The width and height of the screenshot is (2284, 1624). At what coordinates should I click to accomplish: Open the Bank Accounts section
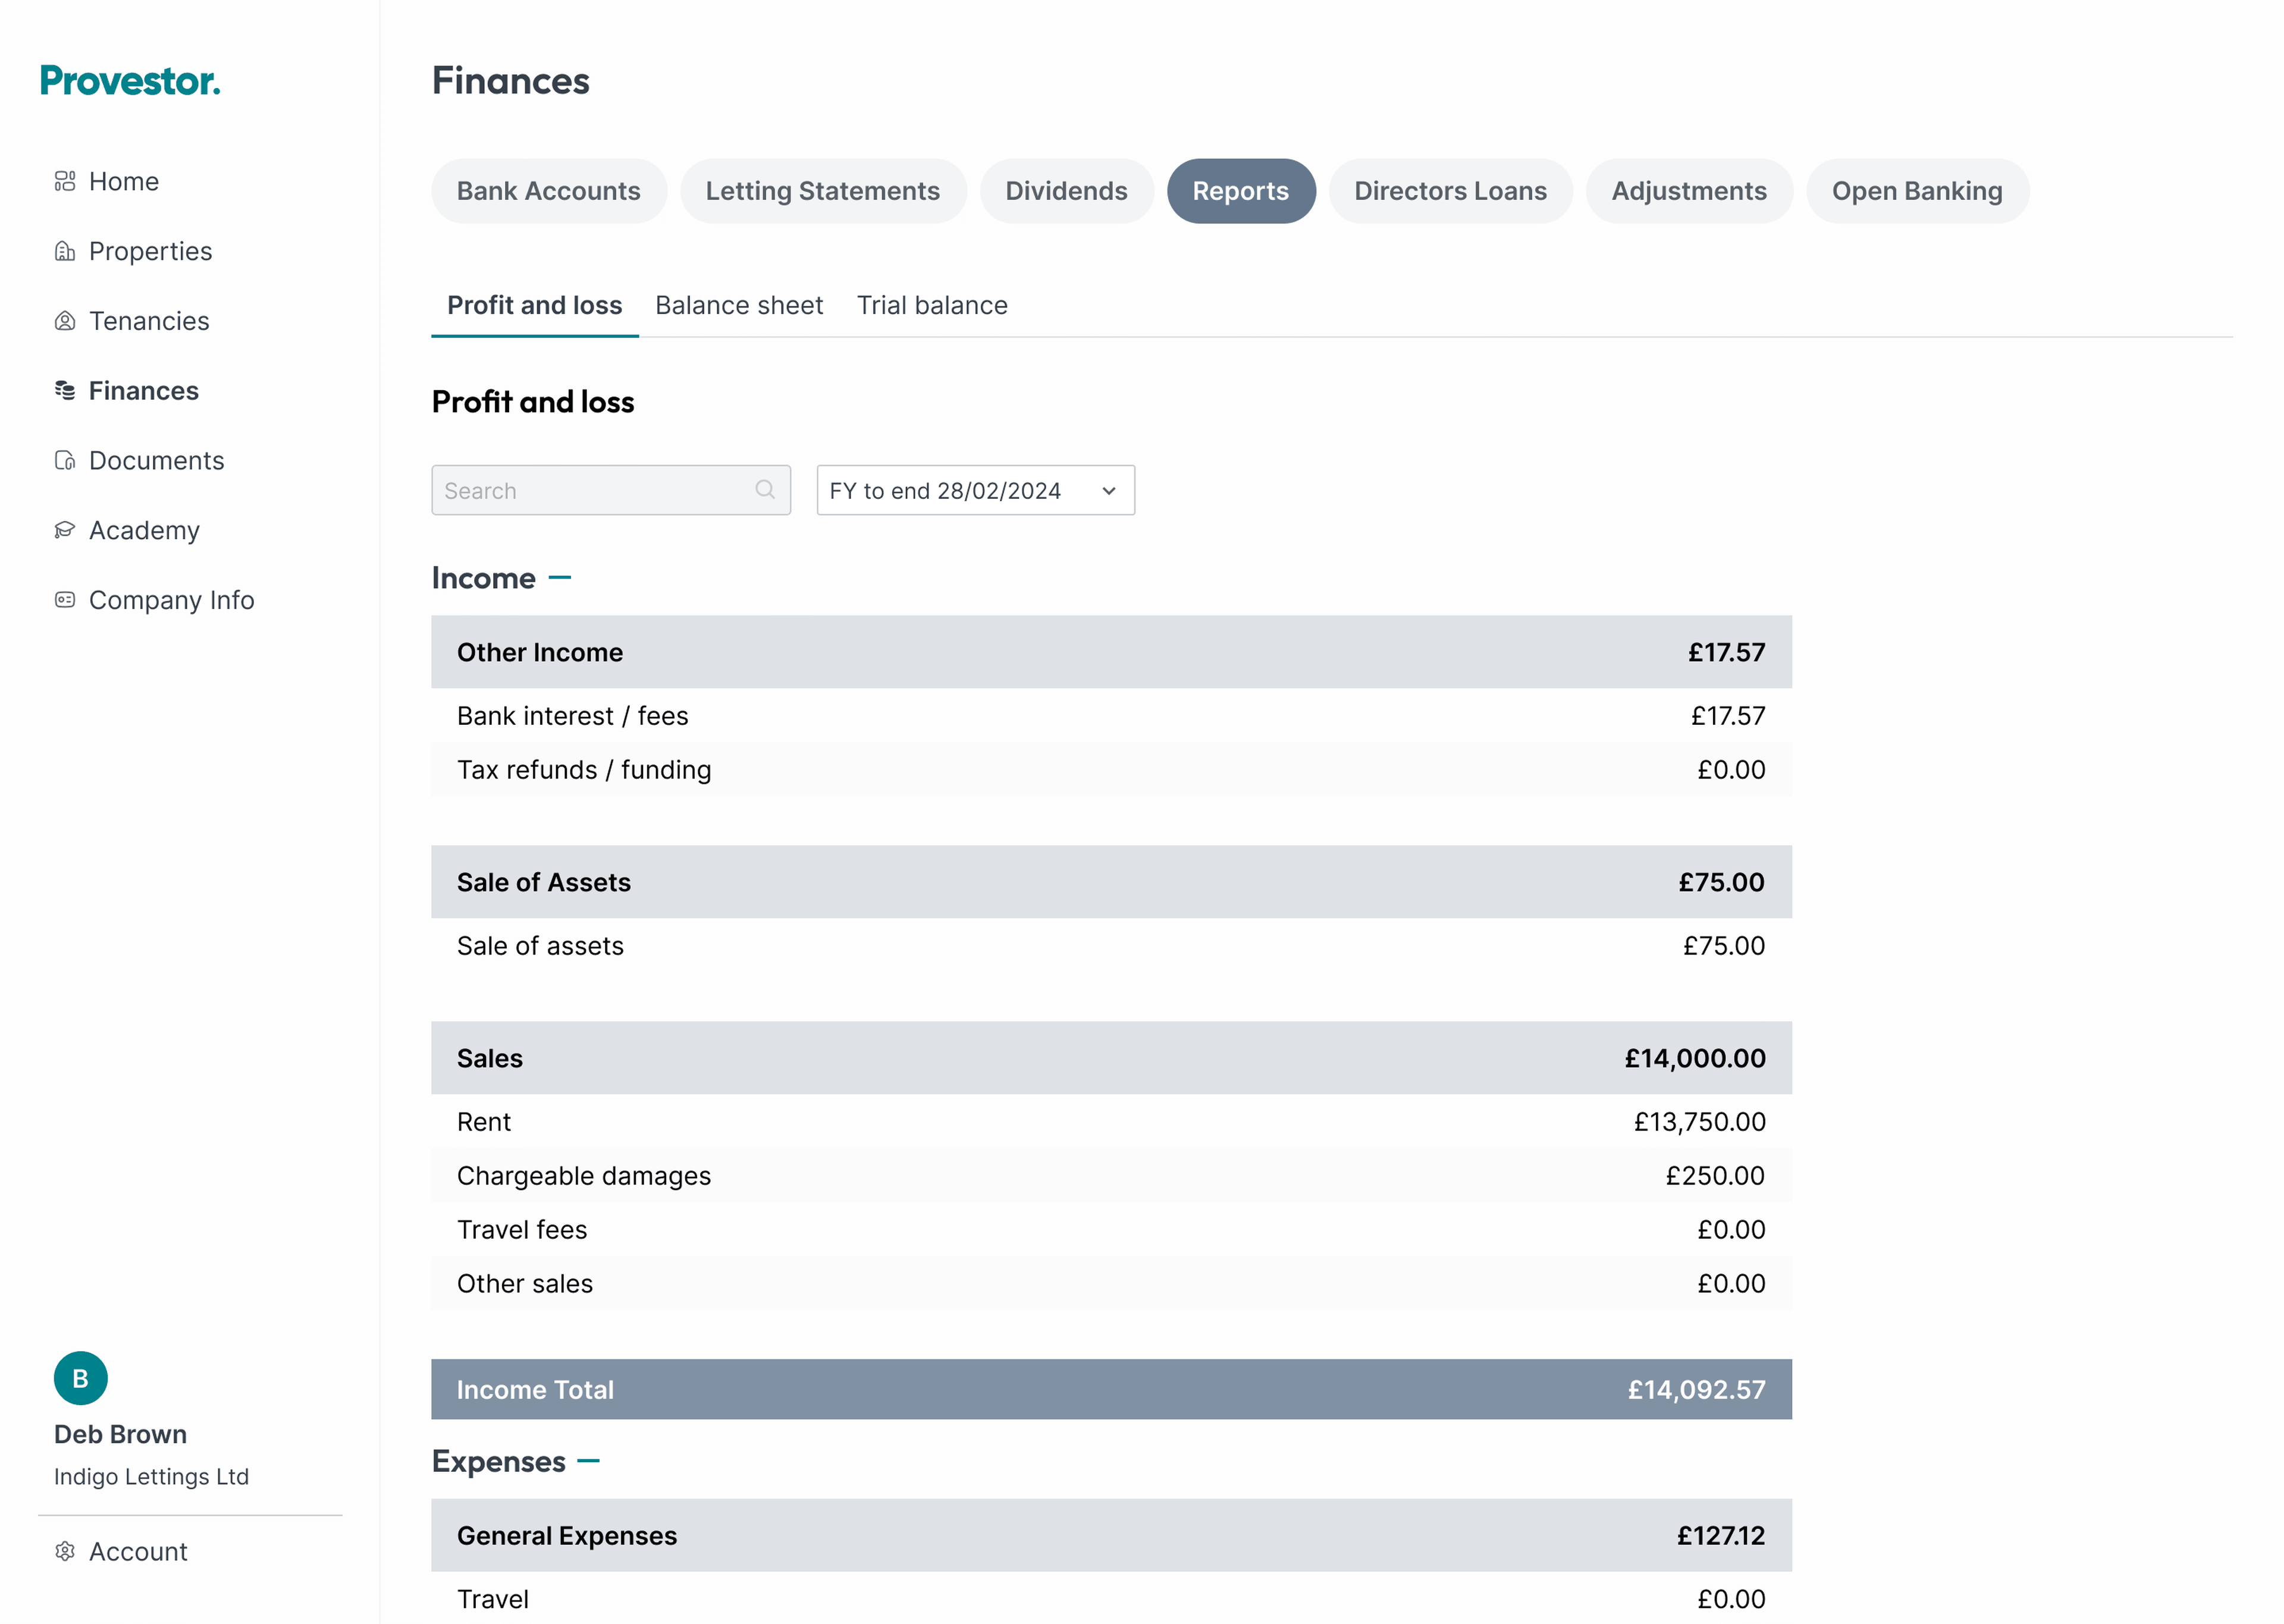coord(548,191)
